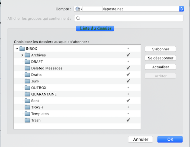Image resolution: width=190 pixels, height=147 pixels.
Task: Click the account globe lock icon
Action: (78, 9)
